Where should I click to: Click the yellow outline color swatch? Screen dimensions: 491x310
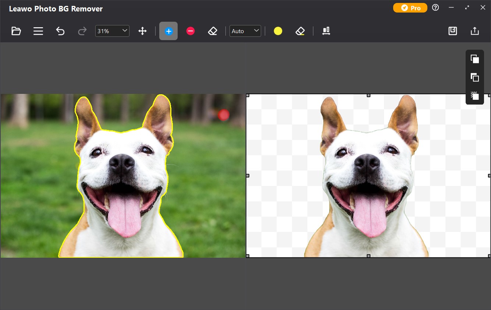(278, 31)
